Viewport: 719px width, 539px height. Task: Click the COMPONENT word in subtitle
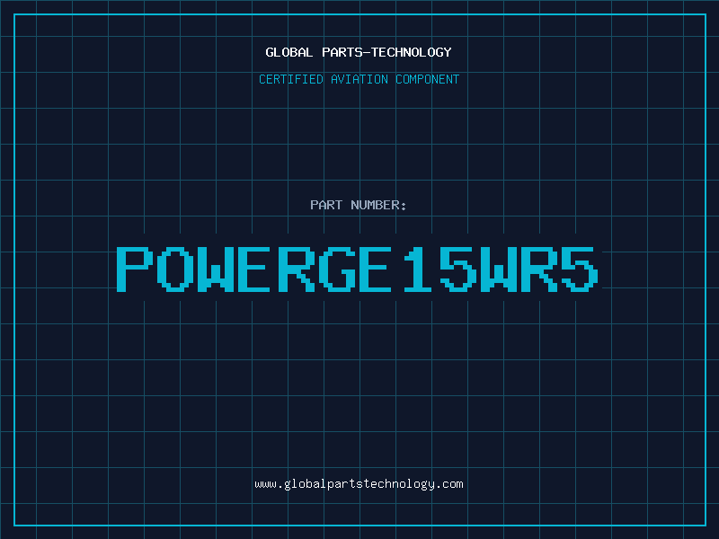[427, 79]
